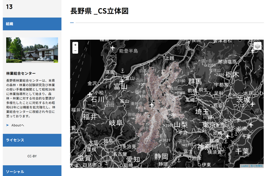The image size is (265, 176).
Task: Open the 国土地理院 attribution link
Action: coord(256,166)
